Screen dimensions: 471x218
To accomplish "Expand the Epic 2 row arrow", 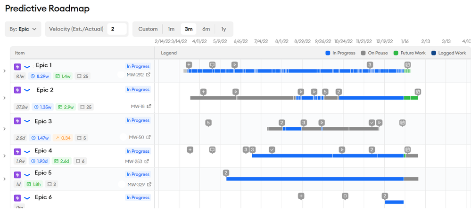I will pos(4,98).
